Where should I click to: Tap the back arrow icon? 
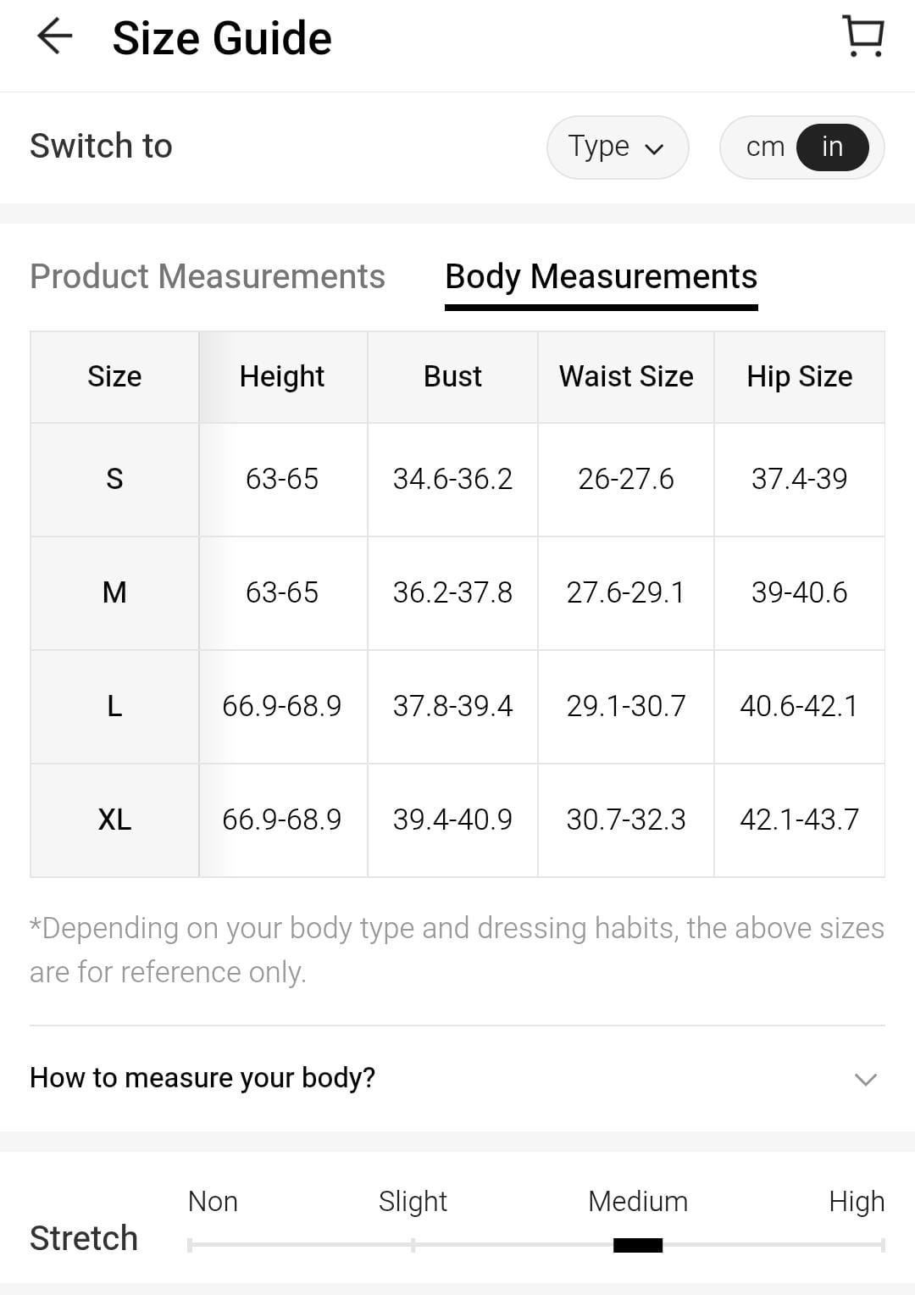pos(55,37)
